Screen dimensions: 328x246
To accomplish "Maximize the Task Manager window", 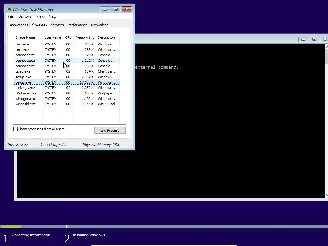I will coord(116,9).
